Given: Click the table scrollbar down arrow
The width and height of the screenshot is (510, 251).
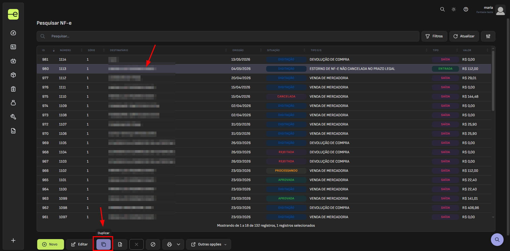Looking at the screenshot, I should (493, 217).
